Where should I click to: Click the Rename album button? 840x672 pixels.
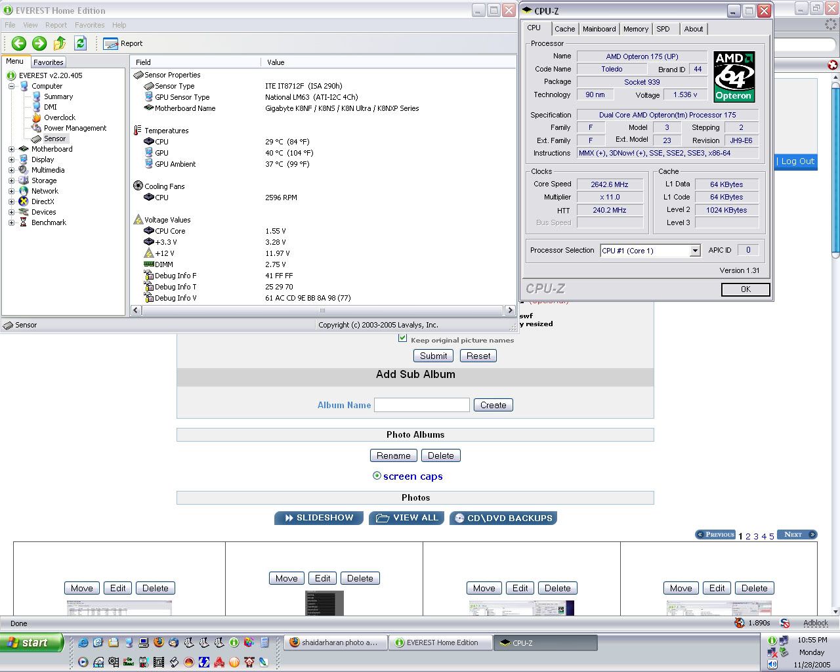(x=394, y=455)
